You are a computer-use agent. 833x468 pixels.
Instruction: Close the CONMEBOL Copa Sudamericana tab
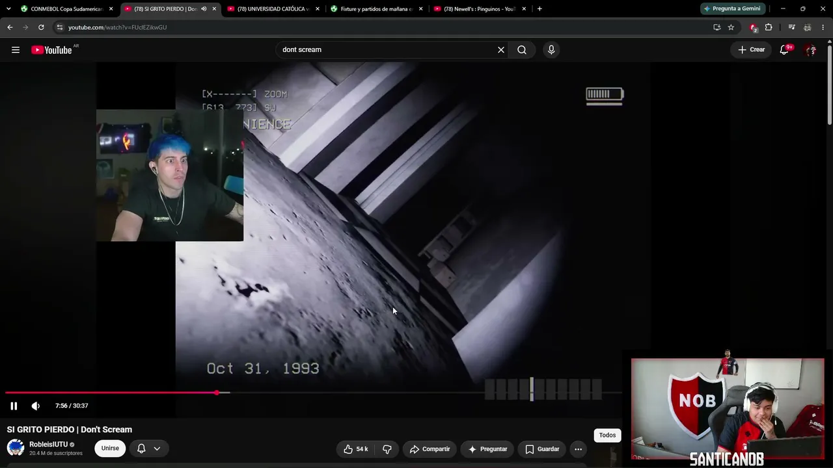111,9
